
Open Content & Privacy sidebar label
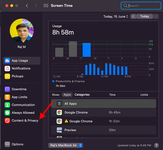tap(25, 121)
